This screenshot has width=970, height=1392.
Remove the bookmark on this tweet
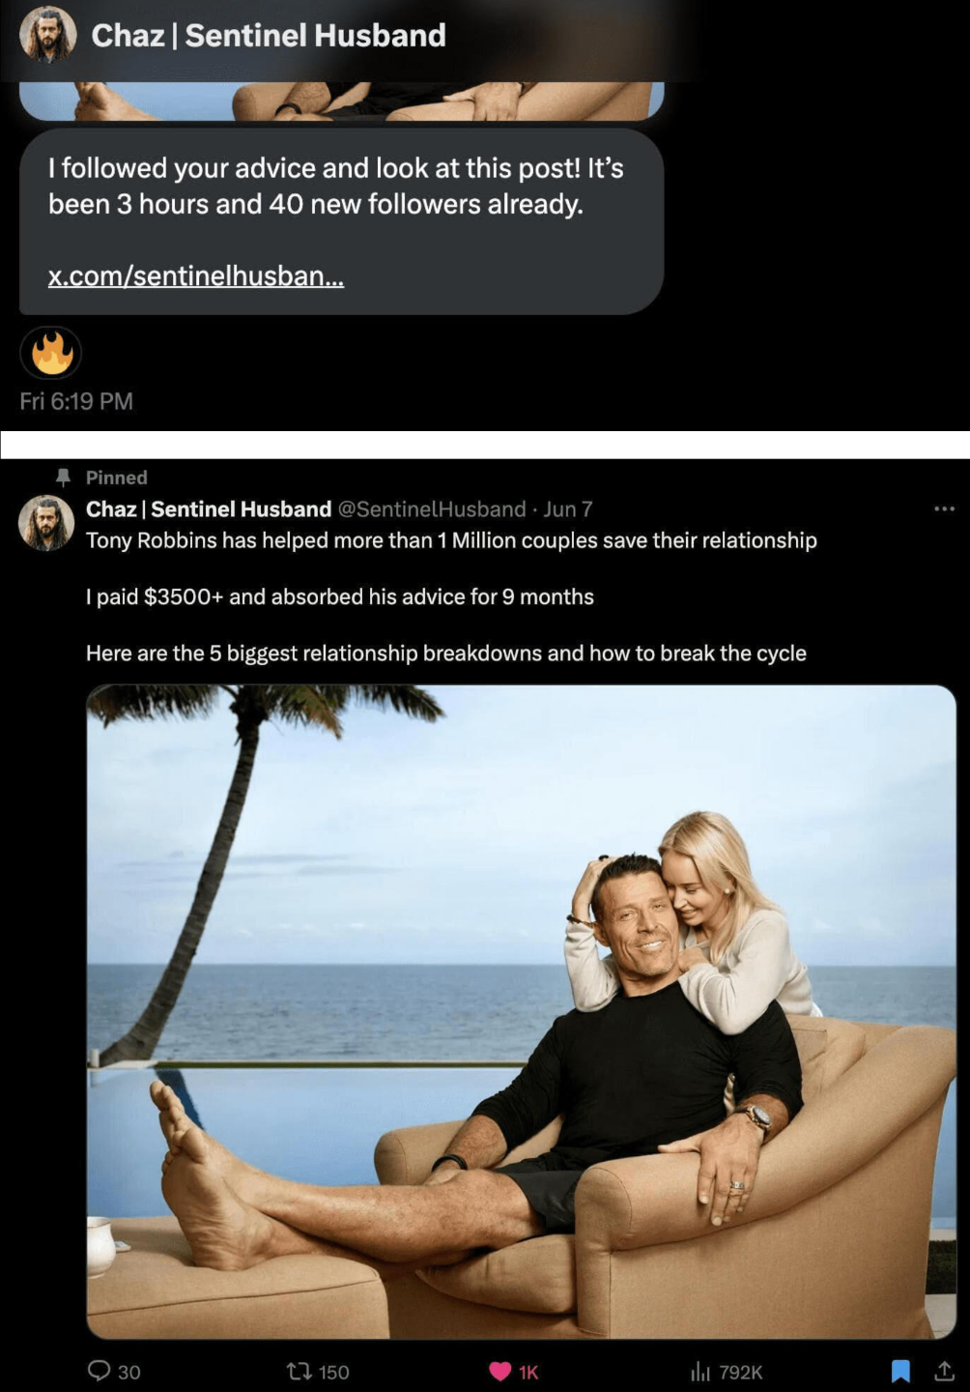[x=900, y=1371]
